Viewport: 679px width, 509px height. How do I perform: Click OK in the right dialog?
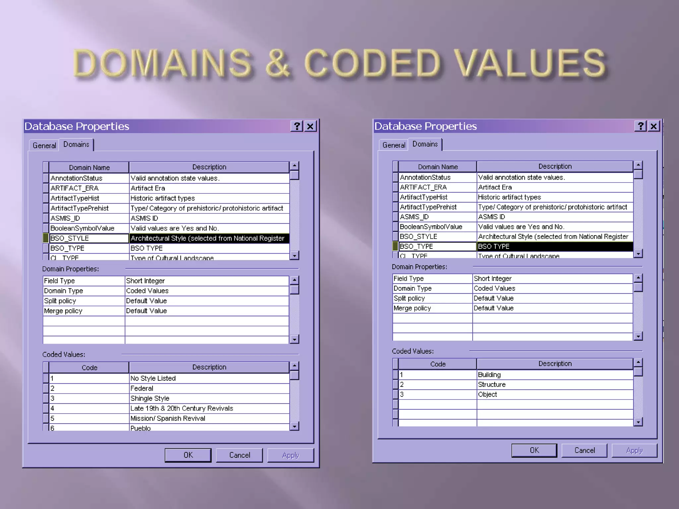click(x=534, y=450)
